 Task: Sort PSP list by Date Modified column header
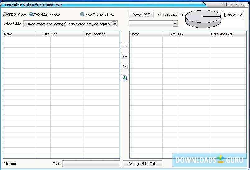point(228,34)
